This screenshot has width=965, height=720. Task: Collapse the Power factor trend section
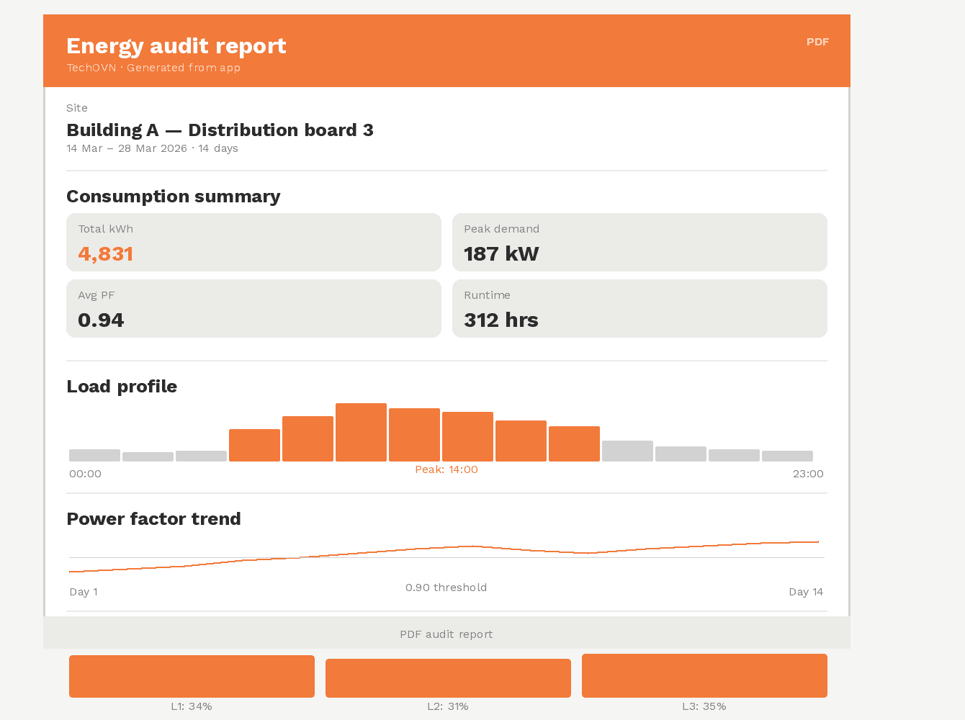pos(153,518)
